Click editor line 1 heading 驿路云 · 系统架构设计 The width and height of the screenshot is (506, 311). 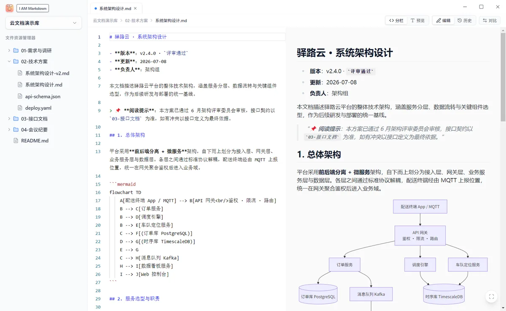[138, 37]
